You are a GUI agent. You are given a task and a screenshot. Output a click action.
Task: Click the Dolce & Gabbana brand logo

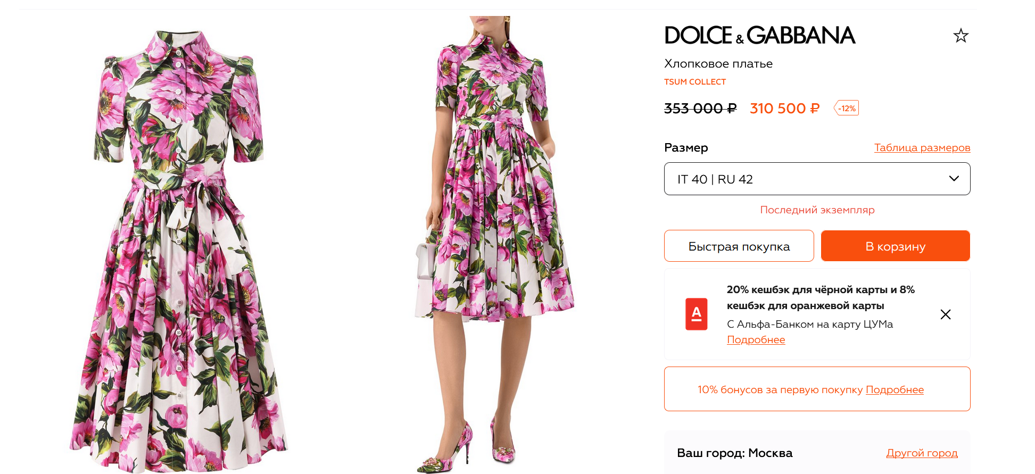[759, 35]
